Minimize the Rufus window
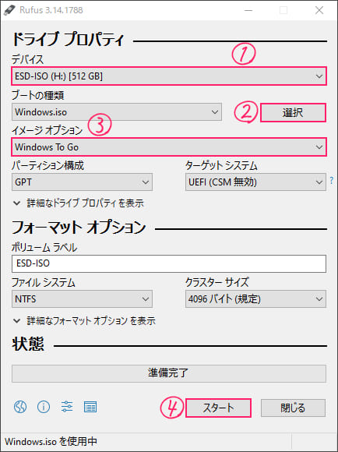This screenshot has height=452, width=338. [x=248, y=10]
